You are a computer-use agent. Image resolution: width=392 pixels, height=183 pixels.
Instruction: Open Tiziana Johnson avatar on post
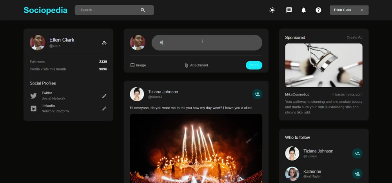(x=137, y=94)
